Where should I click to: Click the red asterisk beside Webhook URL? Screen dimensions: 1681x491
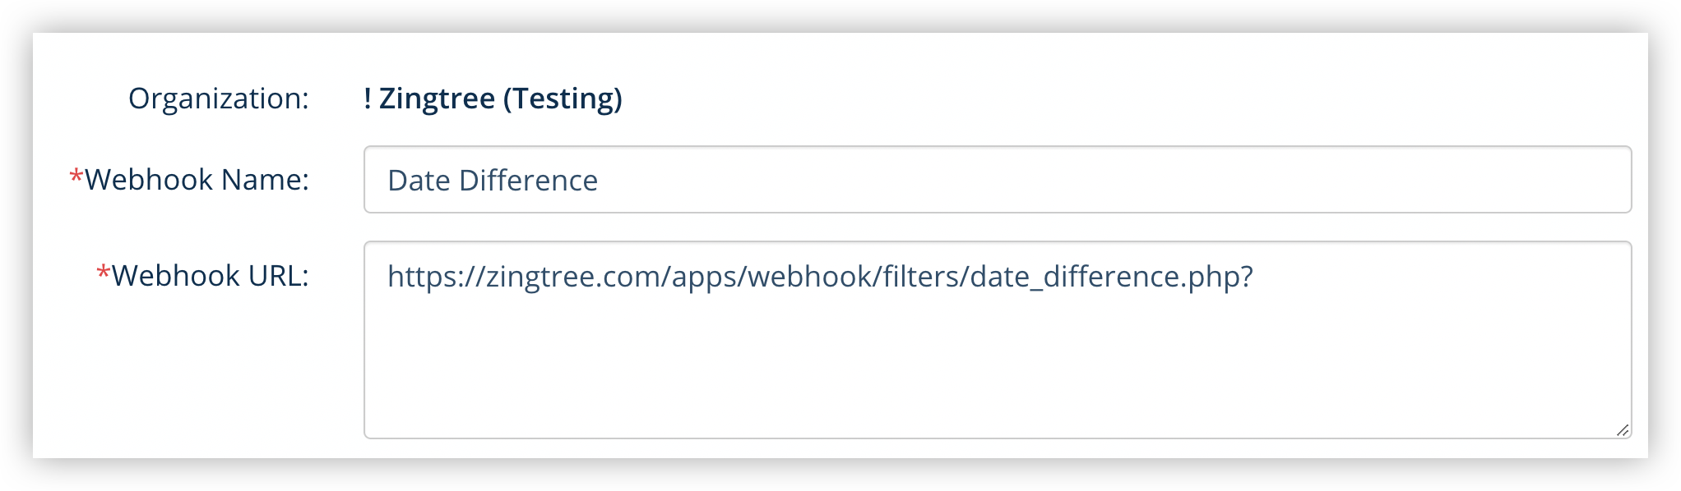(x=104, y=273)
